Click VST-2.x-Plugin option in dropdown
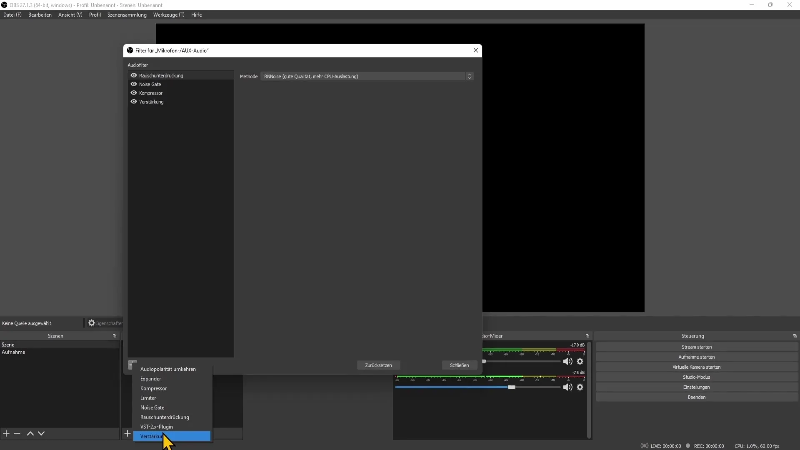Image resolution: width=800 pixels, height=450 pixels. [157, 426]
